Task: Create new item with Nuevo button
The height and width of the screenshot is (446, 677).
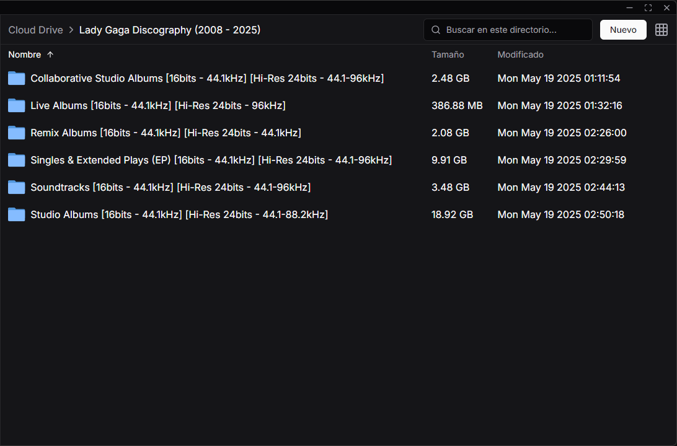Action: (623, 30)
